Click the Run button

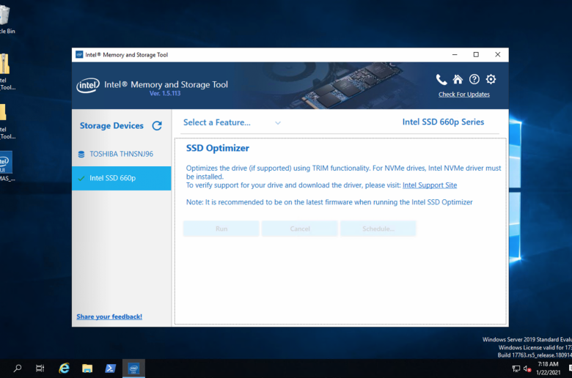pyautogui.click(x=221, y=229)
